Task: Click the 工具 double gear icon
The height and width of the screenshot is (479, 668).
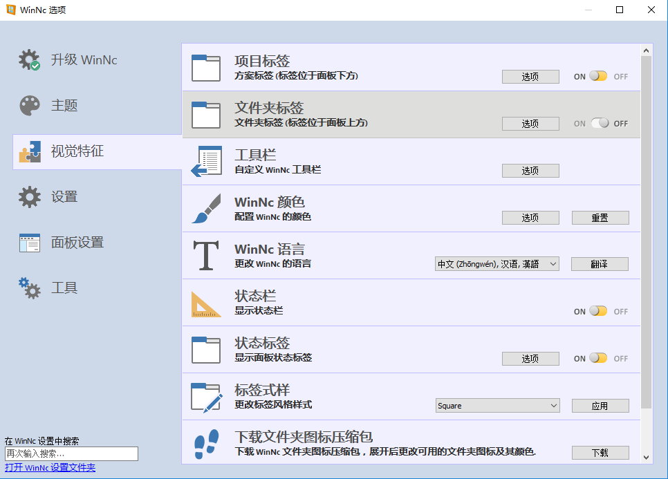Action: [x=30, y=288]
